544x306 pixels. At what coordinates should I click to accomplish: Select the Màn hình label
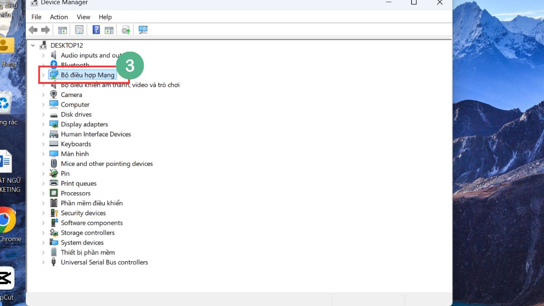click(75, 154)
